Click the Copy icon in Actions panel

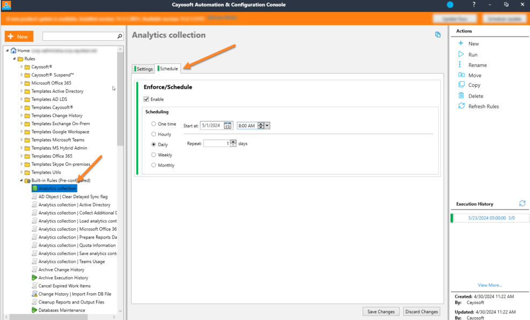[461, 85]
